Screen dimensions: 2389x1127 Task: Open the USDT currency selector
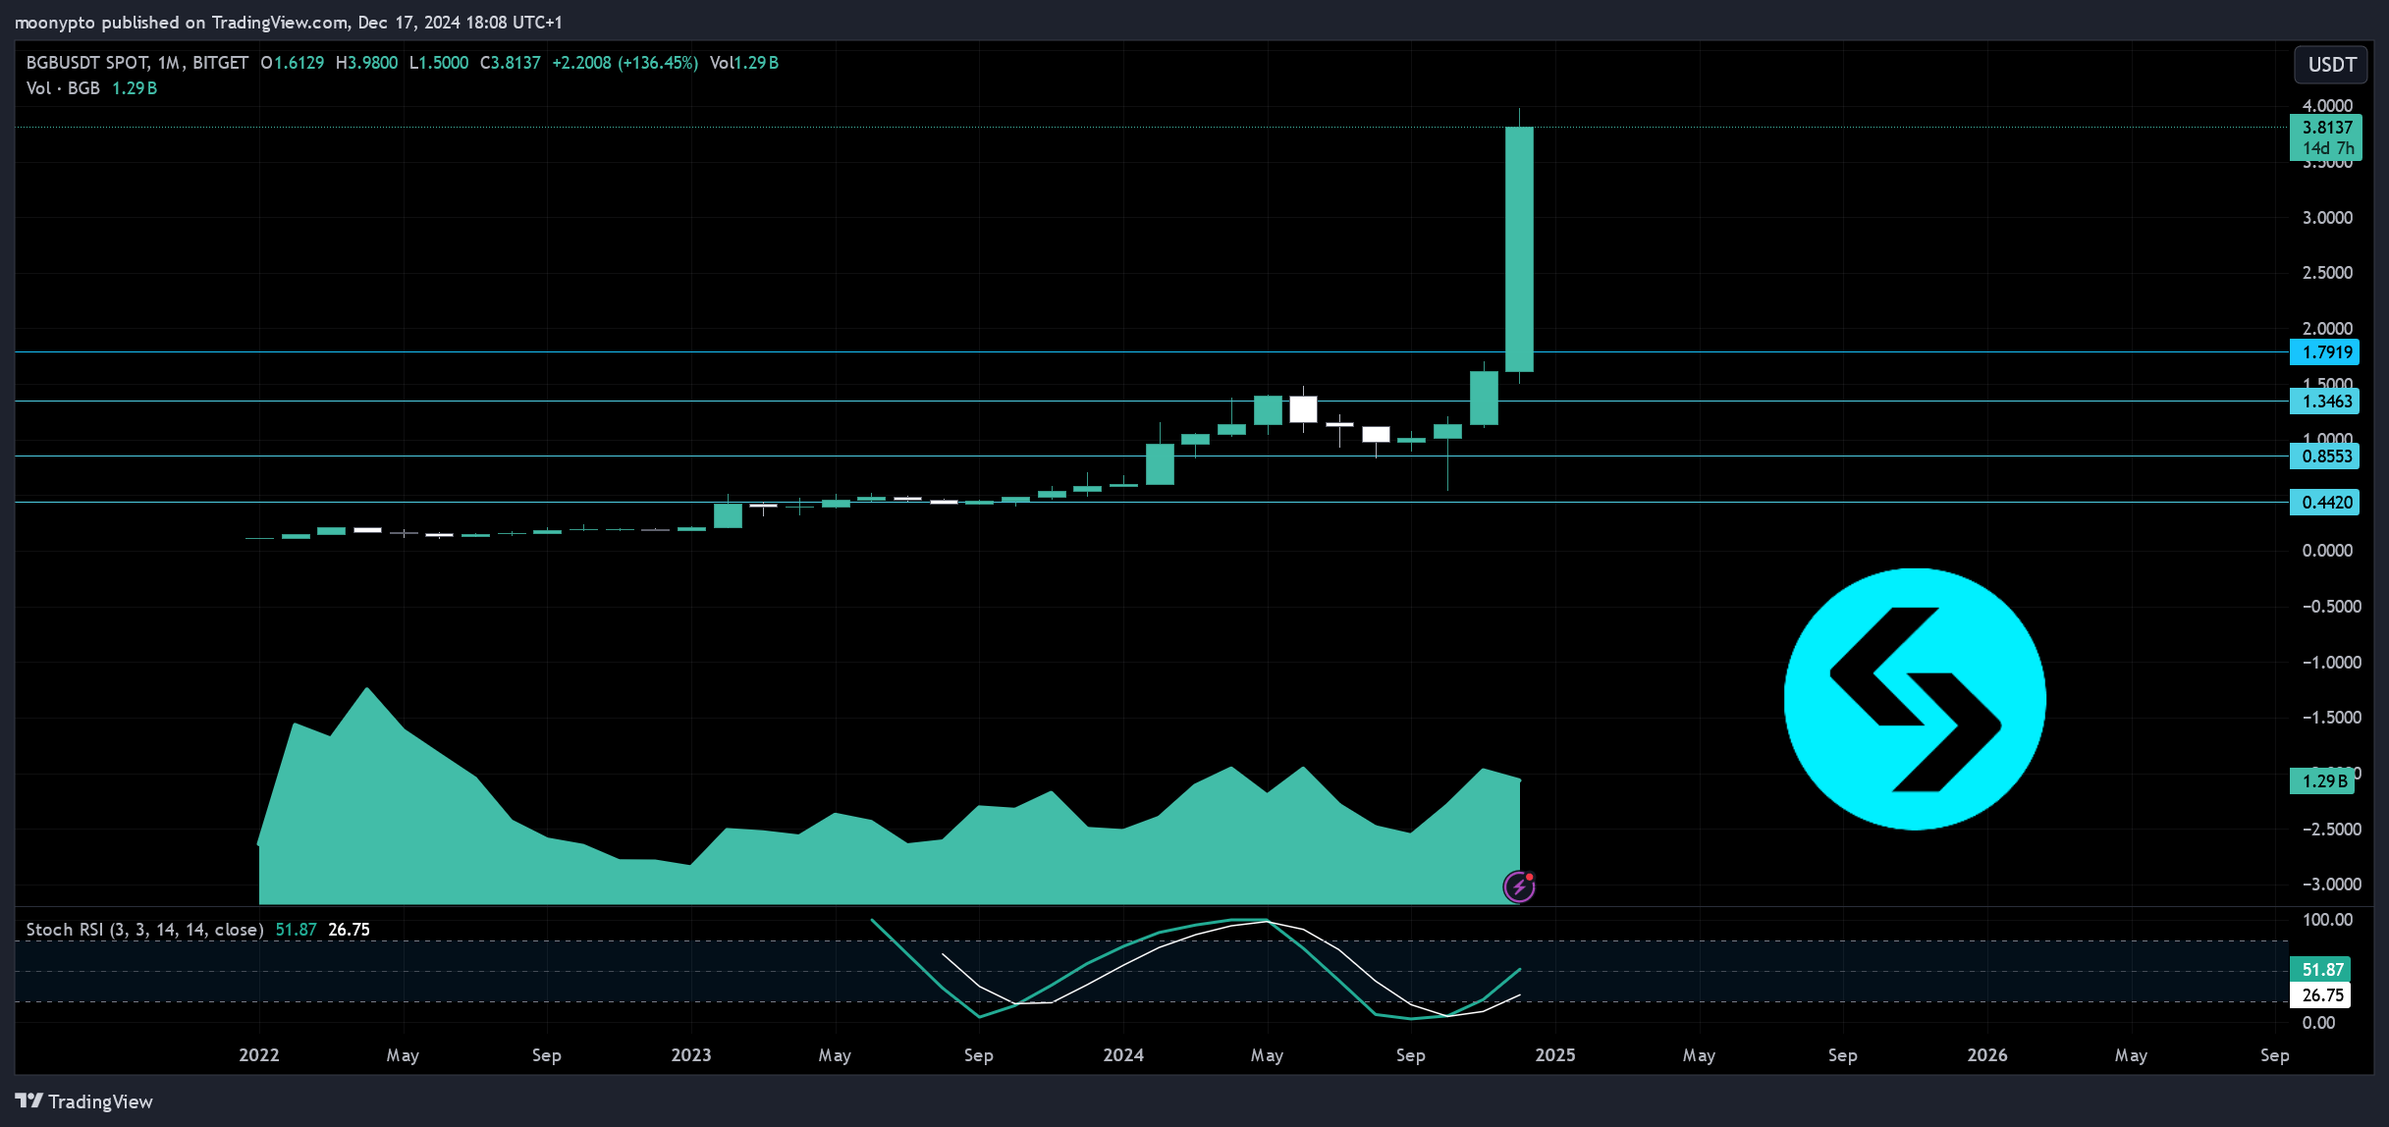[2331, 65]
